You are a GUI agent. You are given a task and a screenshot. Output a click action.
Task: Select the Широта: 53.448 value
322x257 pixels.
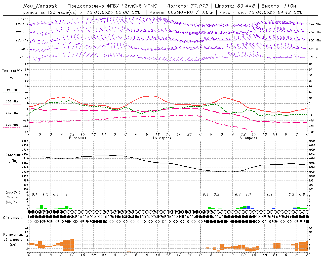235,6
